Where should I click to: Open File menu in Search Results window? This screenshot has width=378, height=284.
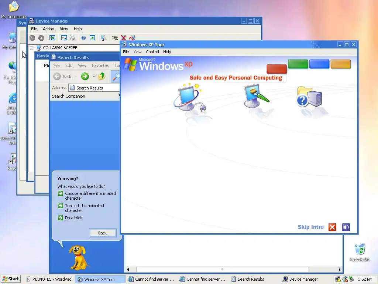56,65
